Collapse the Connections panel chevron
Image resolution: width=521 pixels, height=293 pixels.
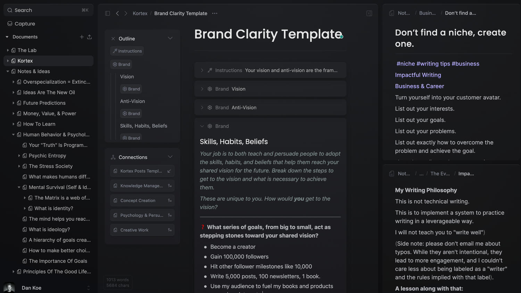[x=170, y=157]
